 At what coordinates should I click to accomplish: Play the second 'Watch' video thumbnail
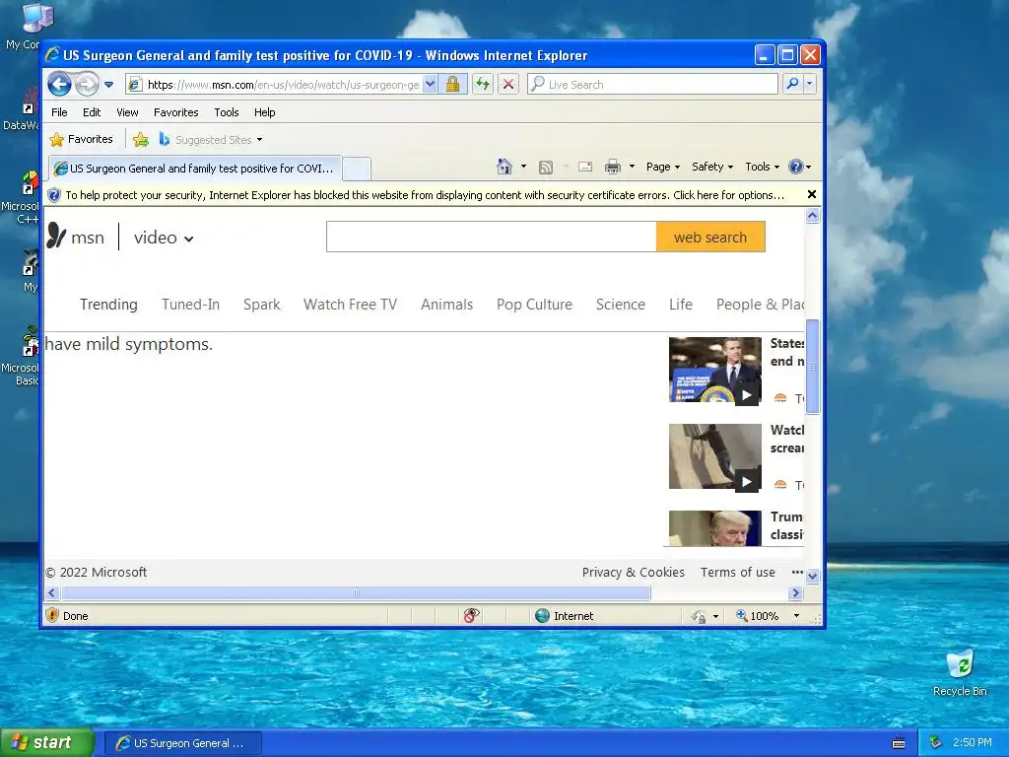point(715,455)
